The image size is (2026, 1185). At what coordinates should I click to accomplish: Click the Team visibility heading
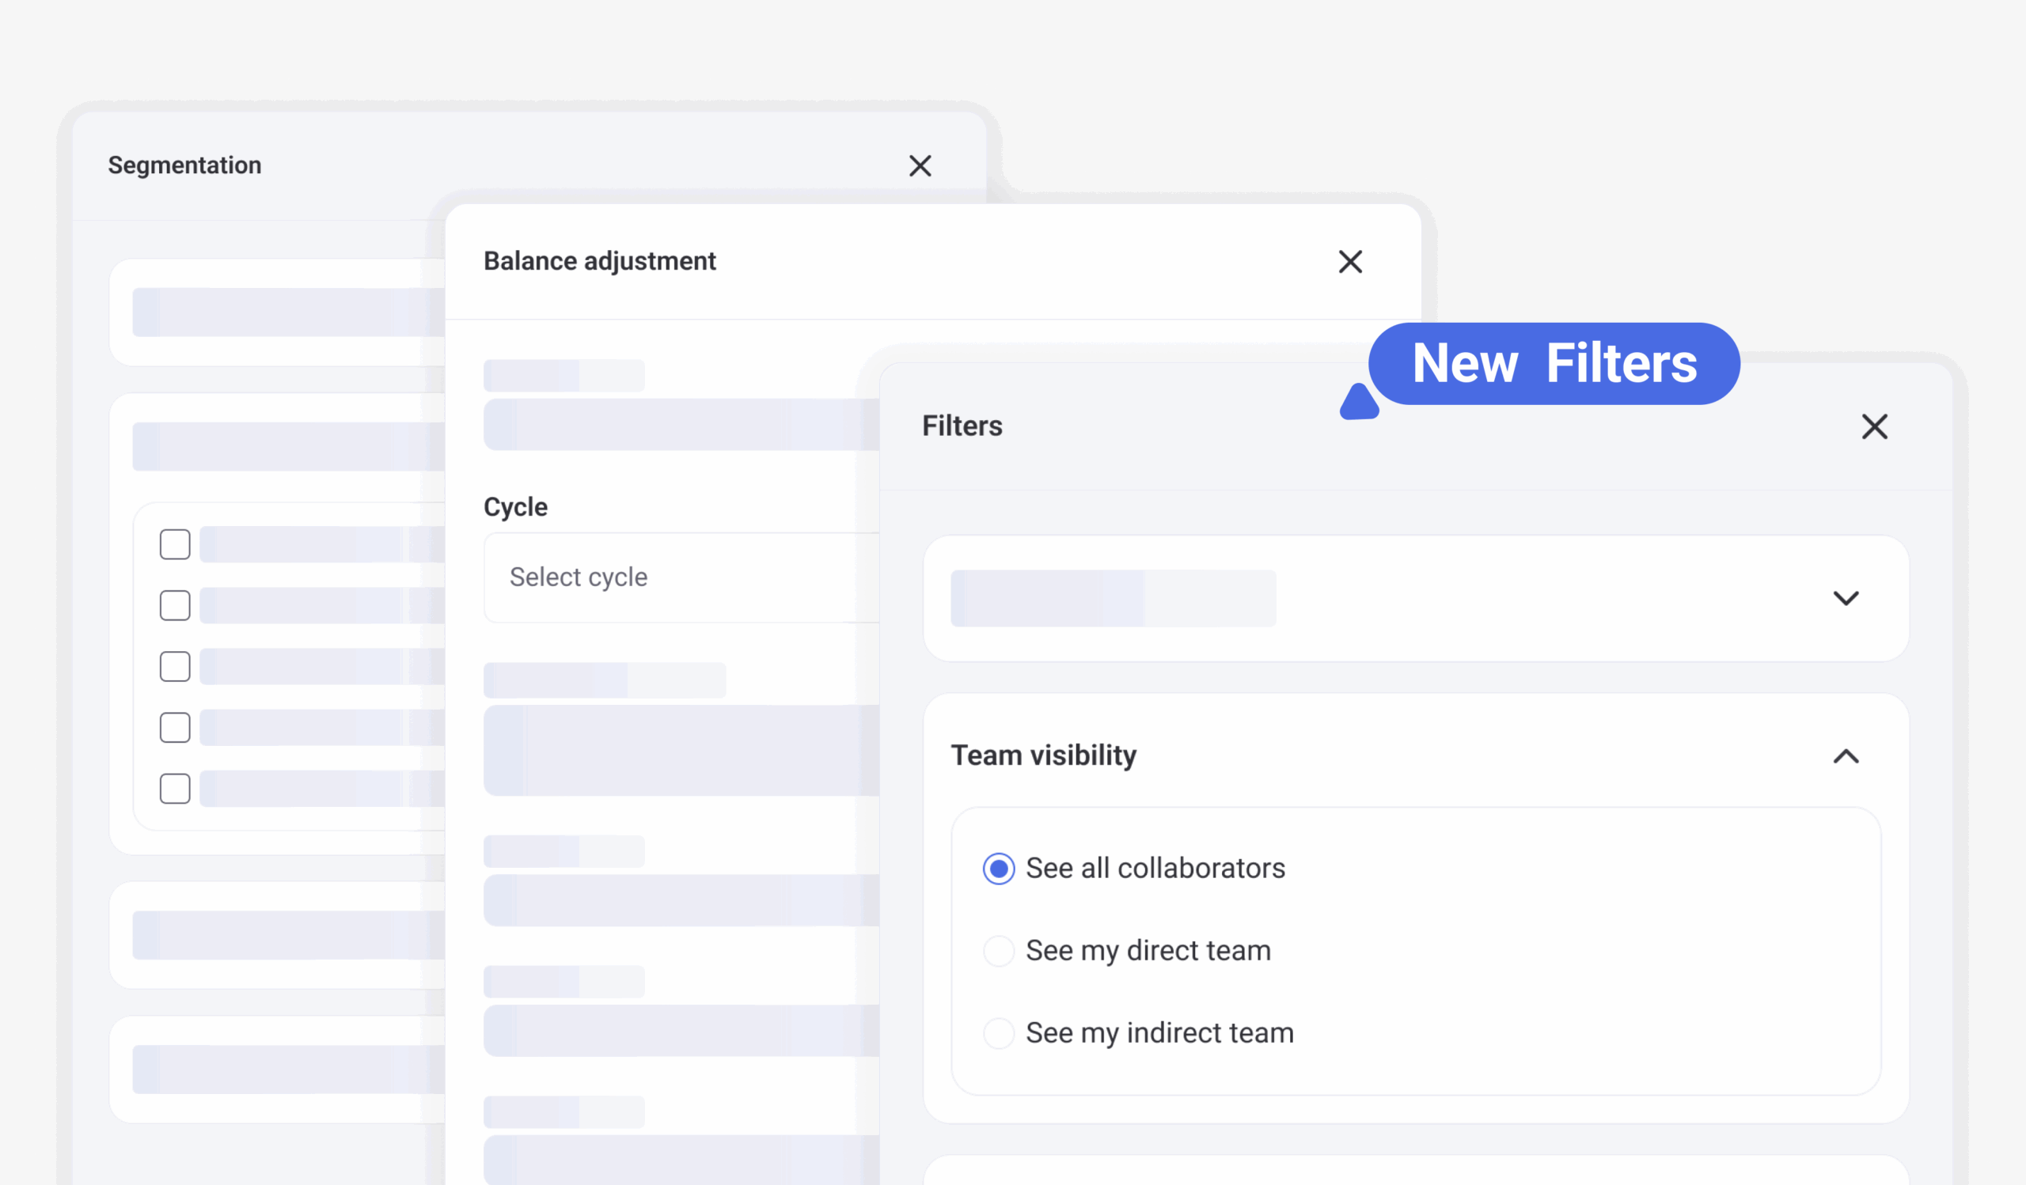pos(1044,756)
